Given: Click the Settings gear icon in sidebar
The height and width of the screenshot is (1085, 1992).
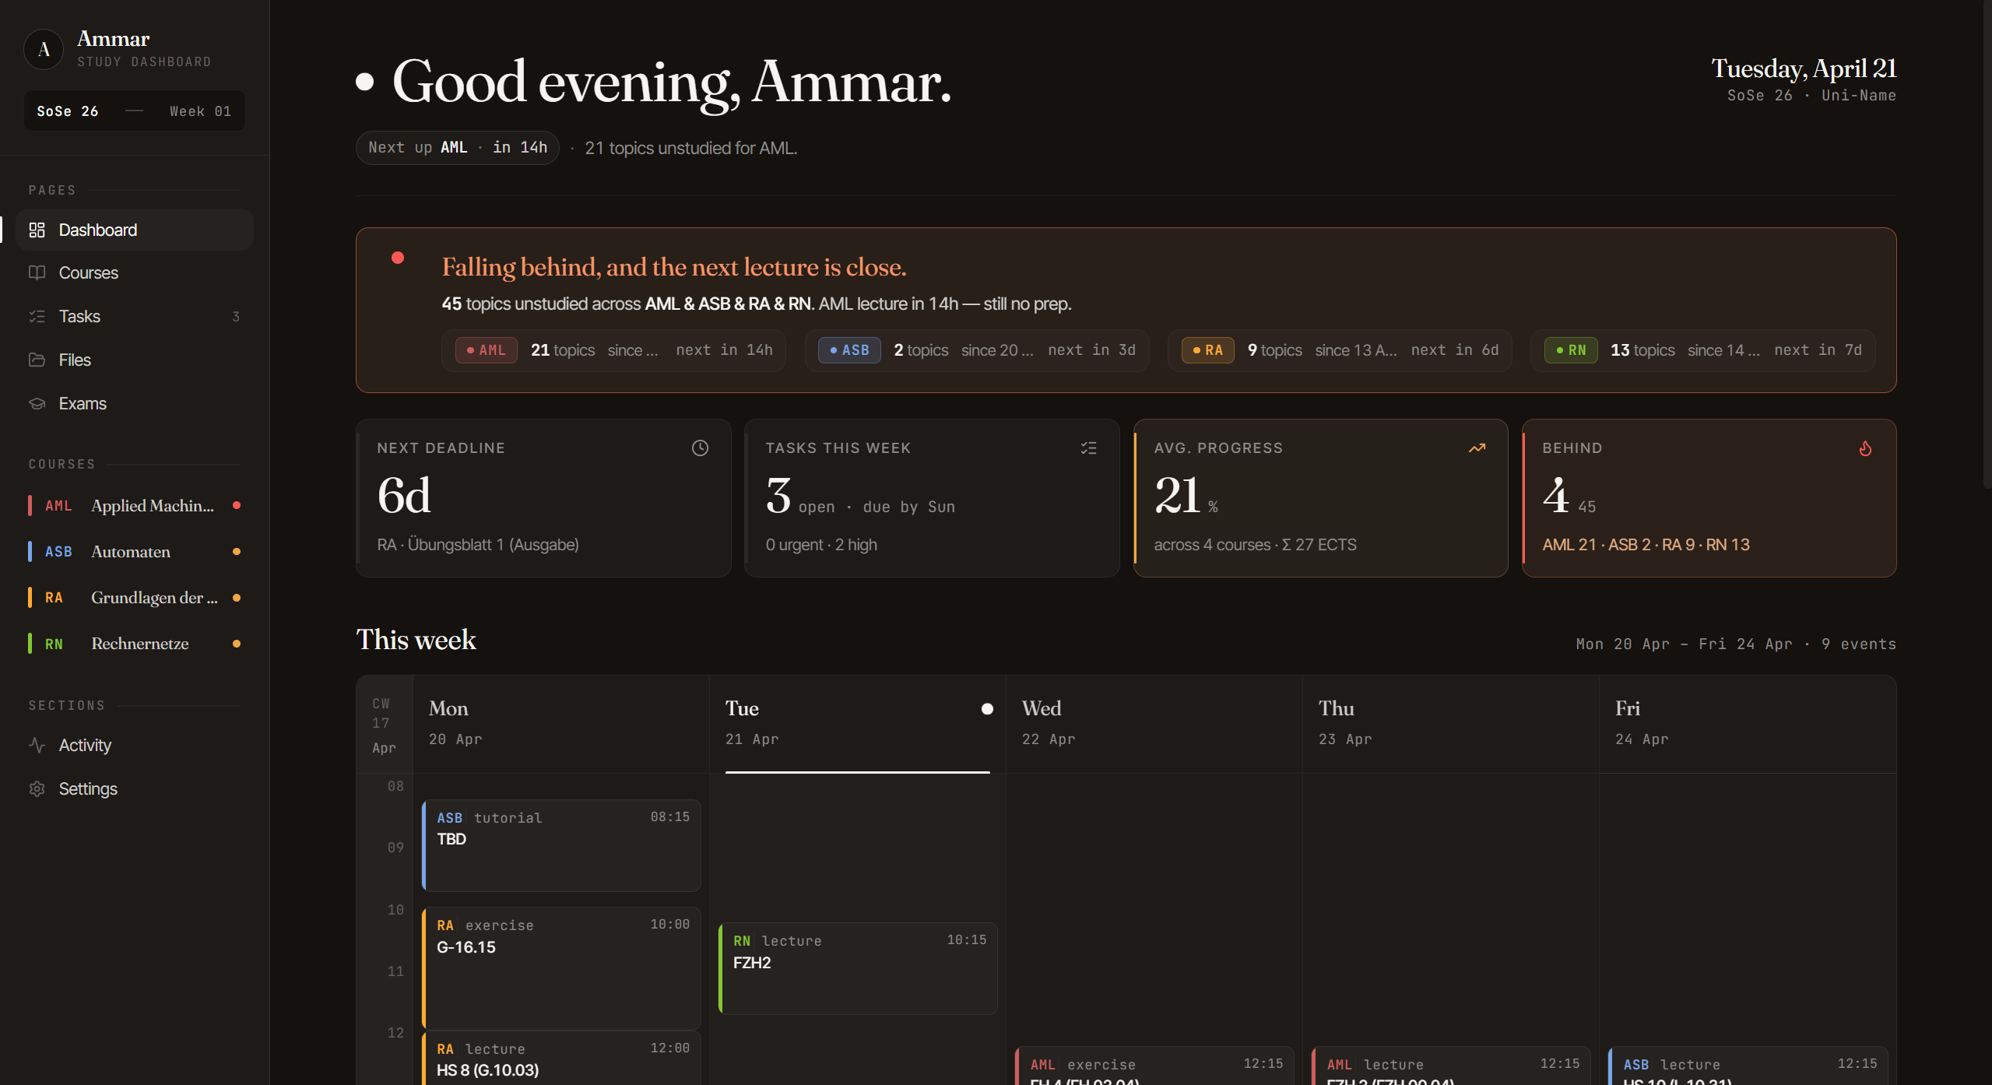Looking at the screenshot, I should [x=37, y=788].
